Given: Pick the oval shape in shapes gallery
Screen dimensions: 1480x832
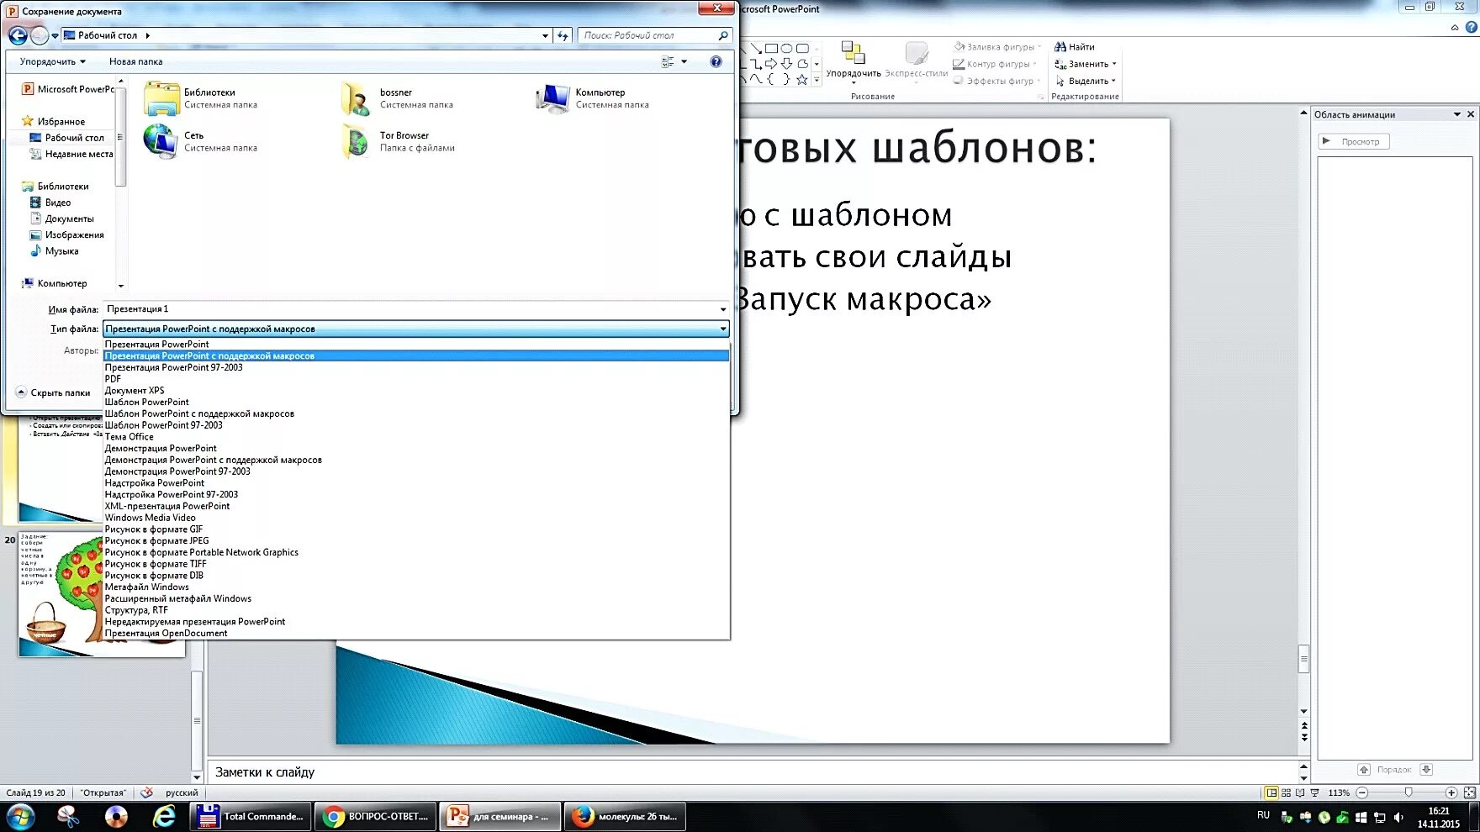Looking at the screenshot, I should (786, 48).
